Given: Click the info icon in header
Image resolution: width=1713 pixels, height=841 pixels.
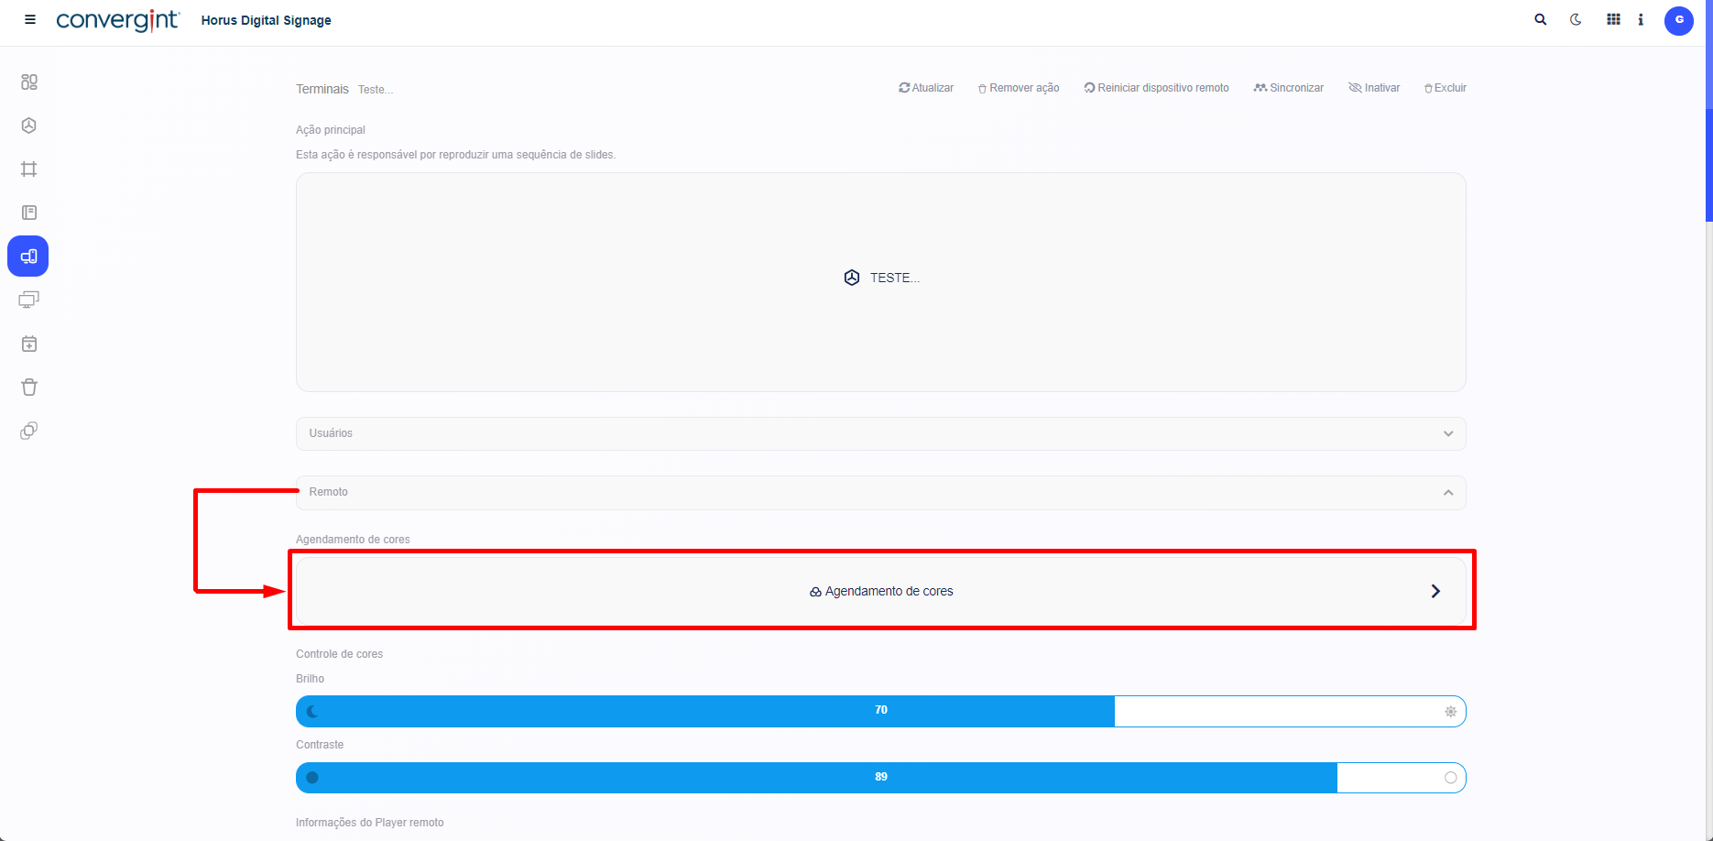Looking at the screenshot, I should (1641, 19).
